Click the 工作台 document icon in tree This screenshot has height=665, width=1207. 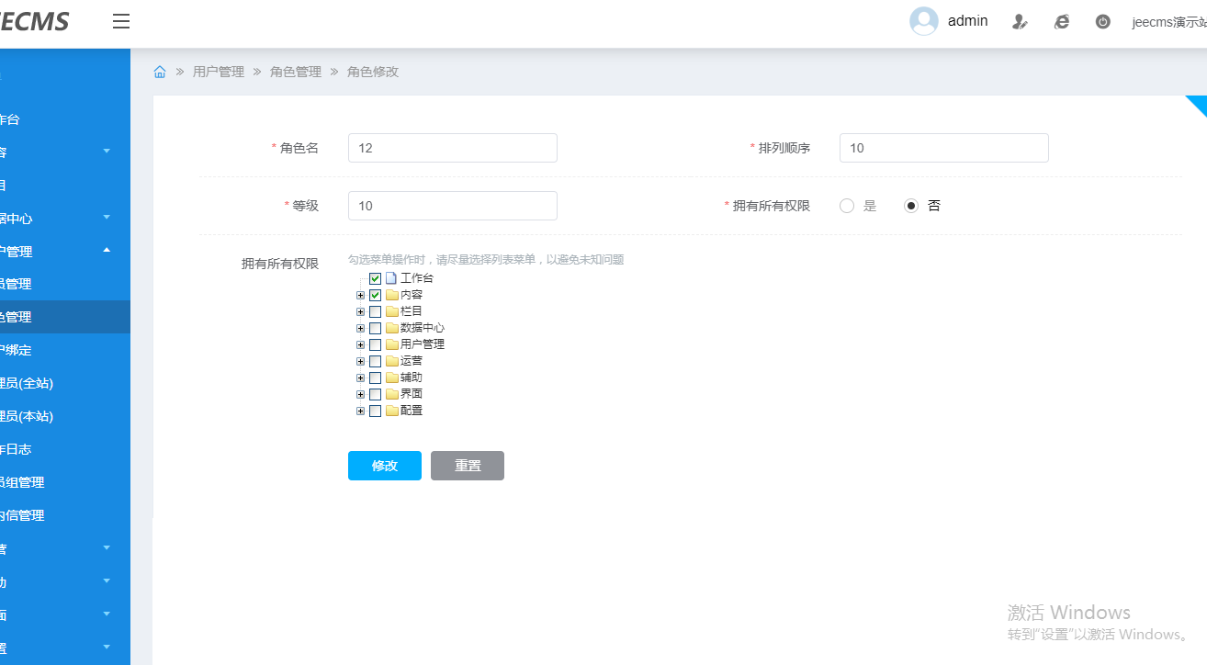390,278
